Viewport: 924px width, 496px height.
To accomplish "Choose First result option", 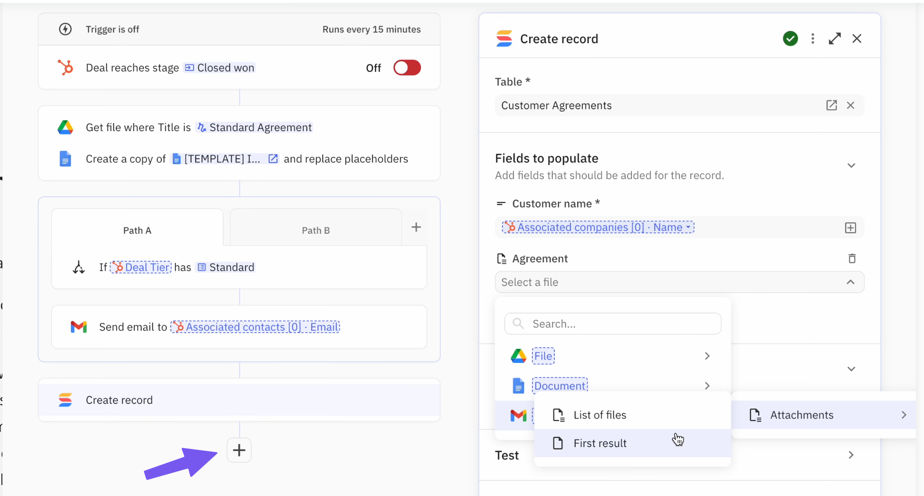I will pyautogui.click(x=632, y=443).
